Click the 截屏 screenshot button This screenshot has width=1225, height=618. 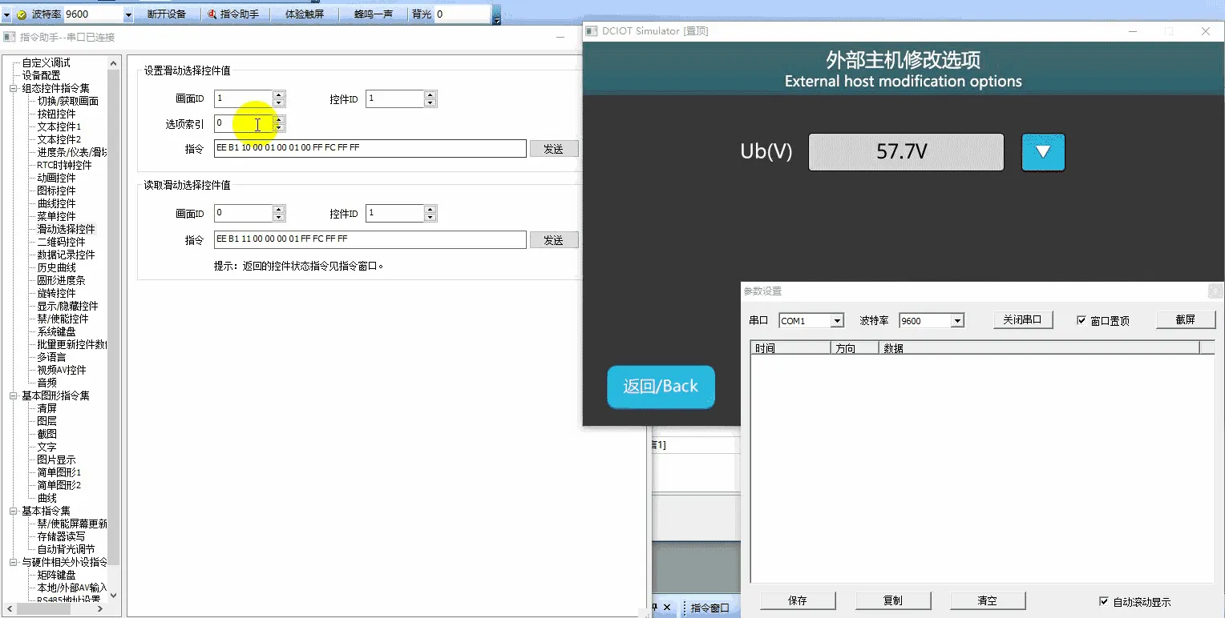(x=1186, y=319)
